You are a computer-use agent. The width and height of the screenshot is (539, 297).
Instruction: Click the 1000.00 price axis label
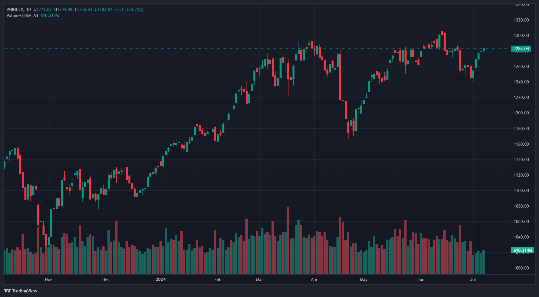pyautogui.click(x=521, y=268)
